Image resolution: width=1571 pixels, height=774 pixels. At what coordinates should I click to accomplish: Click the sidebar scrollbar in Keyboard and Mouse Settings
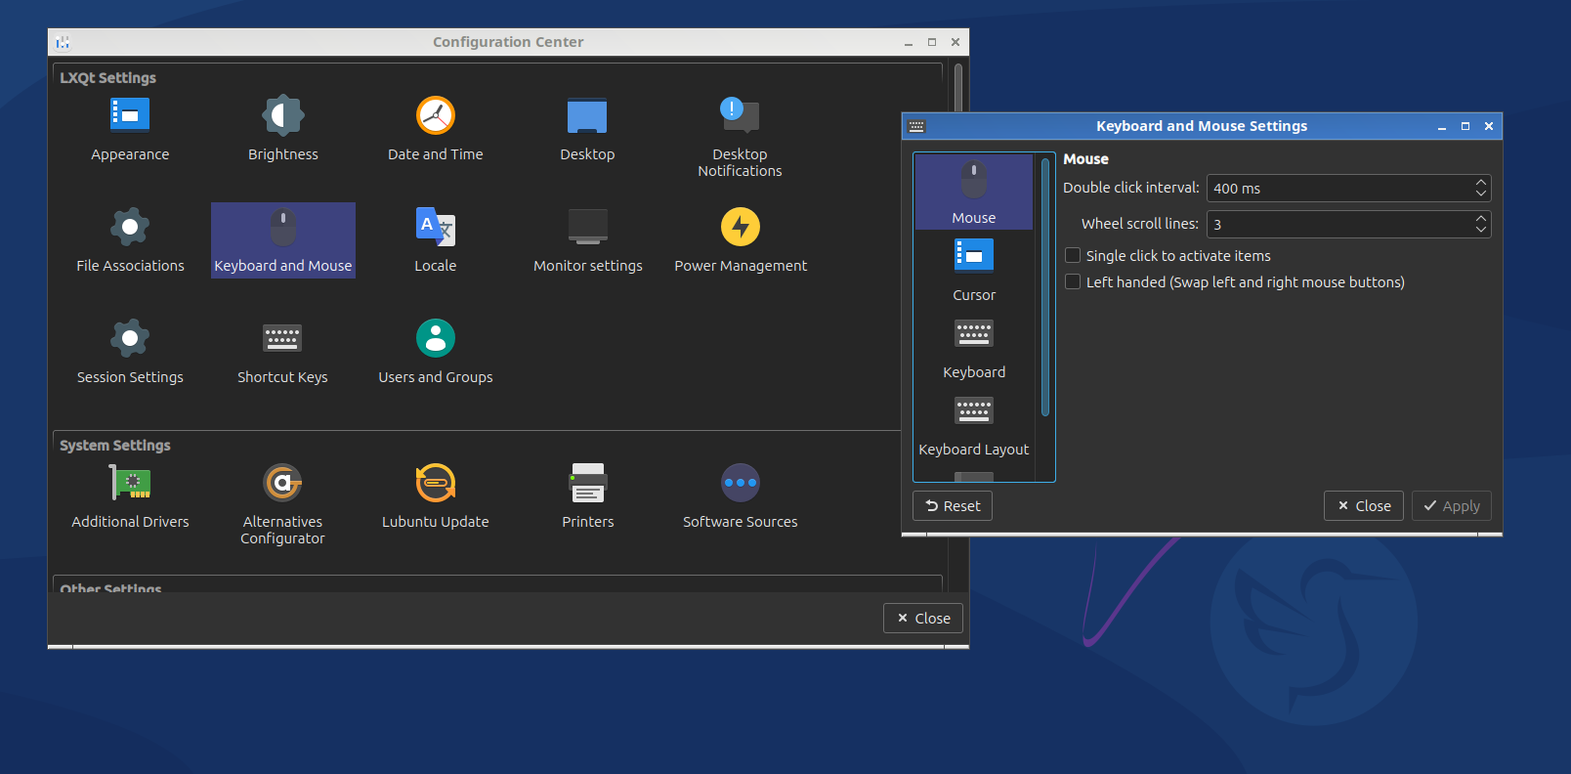[1045, 288]
